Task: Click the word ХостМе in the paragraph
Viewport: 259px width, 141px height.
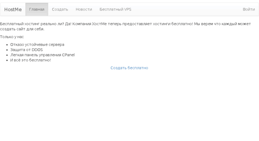Action: click(99, 24)
